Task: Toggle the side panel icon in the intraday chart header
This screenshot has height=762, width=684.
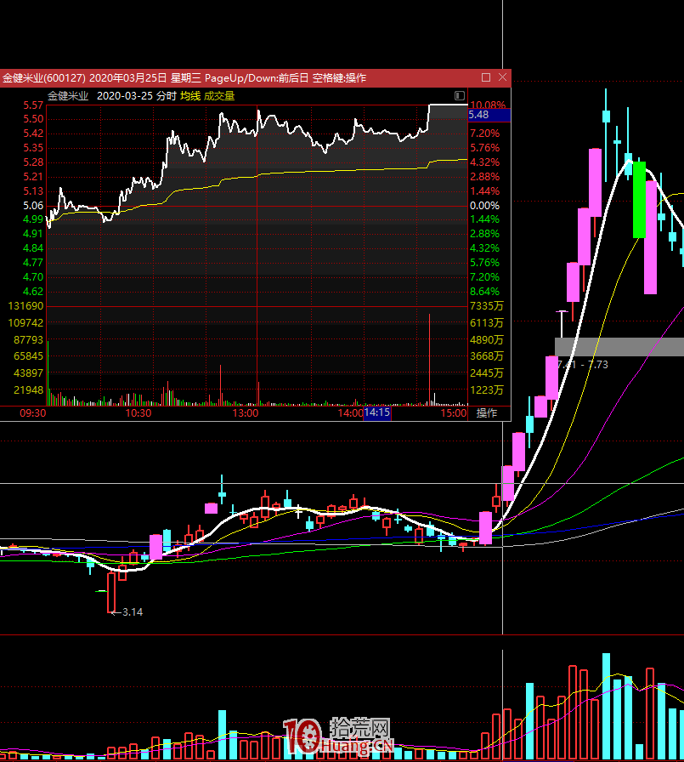Action: click(x=459, y=96)
